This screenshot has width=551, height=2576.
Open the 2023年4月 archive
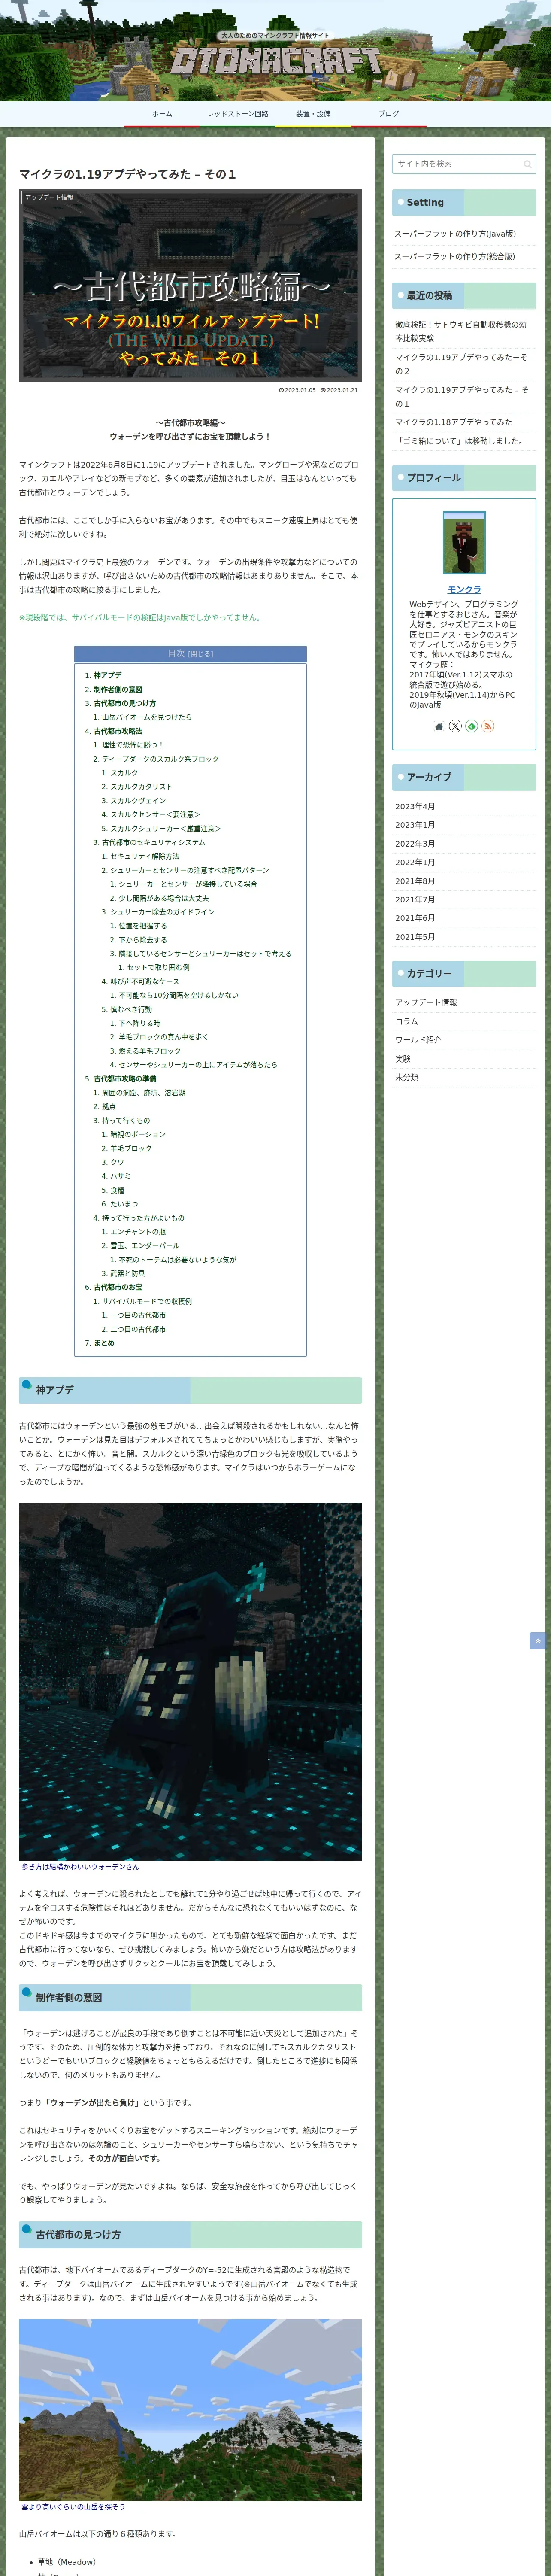pyautogui.click(x=415, y=807)
